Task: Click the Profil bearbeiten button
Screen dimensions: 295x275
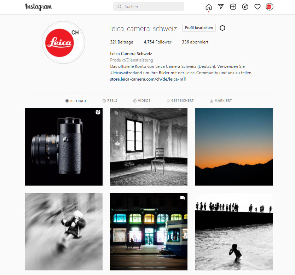Action: pyautogui.click(x=199, y=28)
